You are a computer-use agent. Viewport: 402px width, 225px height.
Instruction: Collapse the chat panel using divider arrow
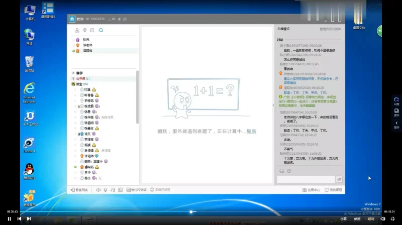tap(273, 105)
